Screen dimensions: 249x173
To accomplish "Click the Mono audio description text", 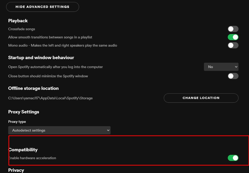I will click(x=62, y=46).
